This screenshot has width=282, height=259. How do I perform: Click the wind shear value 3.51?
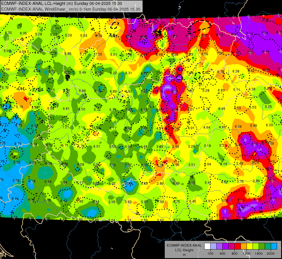pos(192,165)
